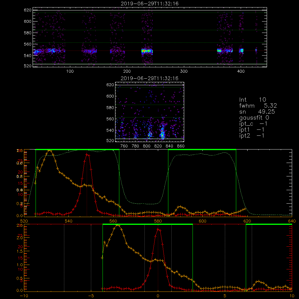299x299 pixels.
Task: Click x-axis label 580 on third plot
Action: 158,221
